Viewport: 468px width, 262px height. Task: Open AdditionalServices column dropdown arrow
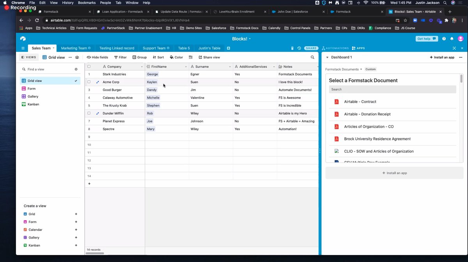(274, 67)
